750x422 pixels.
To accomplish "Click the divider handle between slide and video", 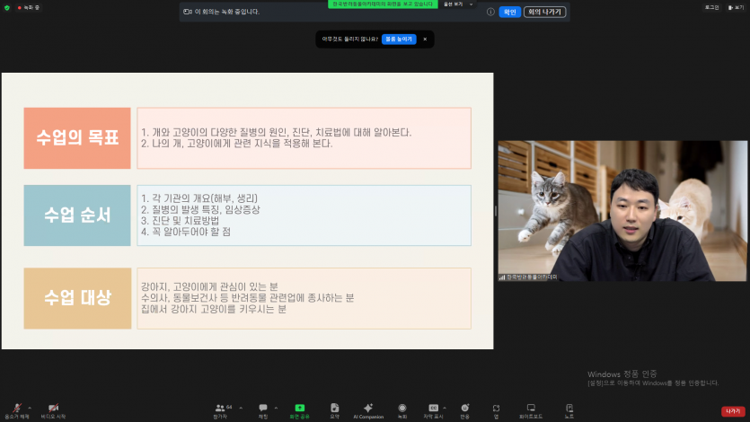I will [496, 211].
